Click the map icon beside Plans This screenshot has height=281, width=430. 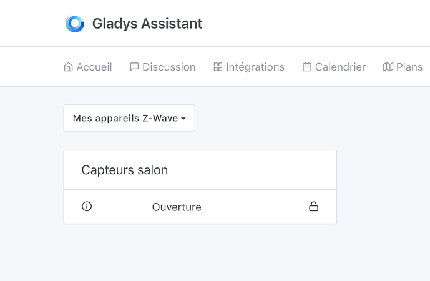388,67
